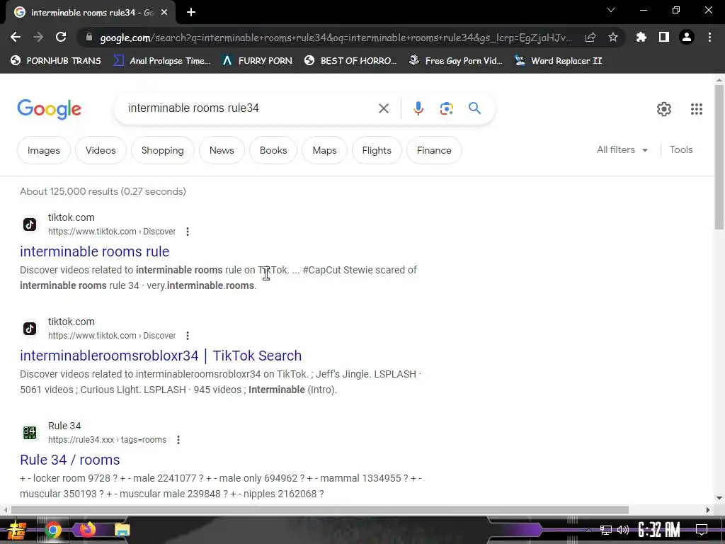Open the Chrome side panel

point(664,37)
